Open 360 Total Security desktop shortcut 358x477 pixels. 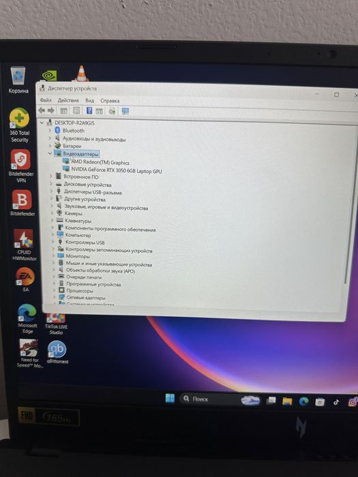pos(19,125)
